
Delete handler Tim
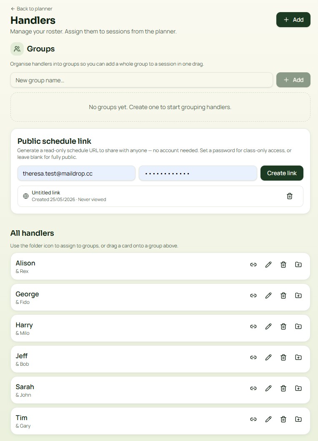point(283,419)
